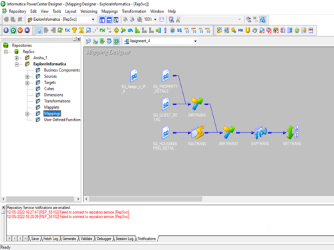
Task: Choose the Union transformation U toolbar icon
Action: (248, 30)
